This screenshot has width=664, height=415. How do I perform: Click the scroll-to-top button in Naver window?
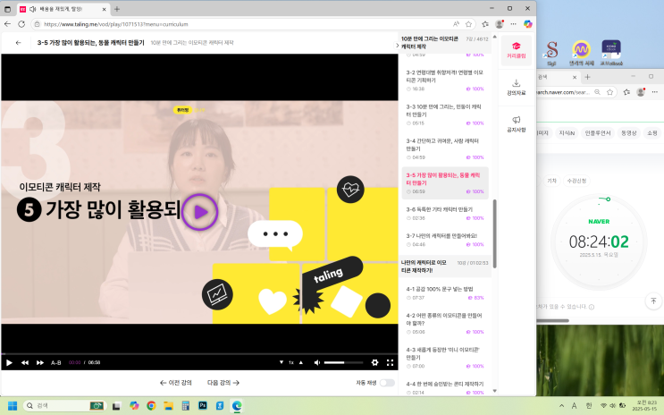653,301
